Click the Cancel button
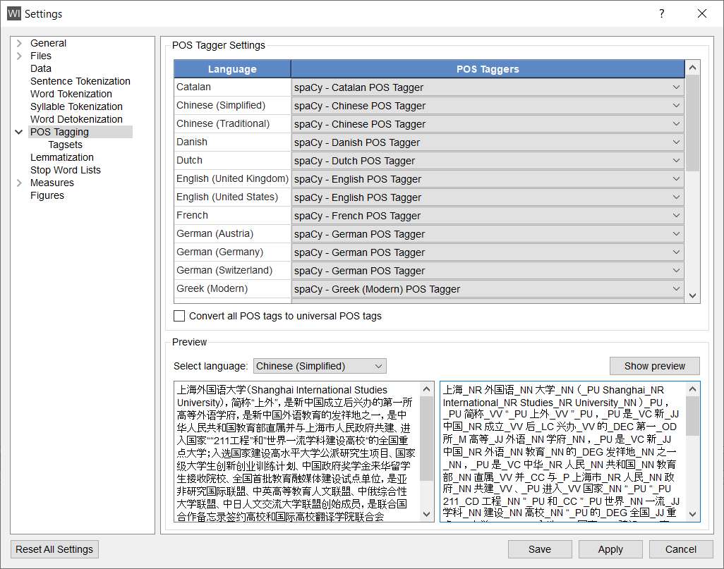The width and height of the screenshot is (724, 569). click(680, 549)
